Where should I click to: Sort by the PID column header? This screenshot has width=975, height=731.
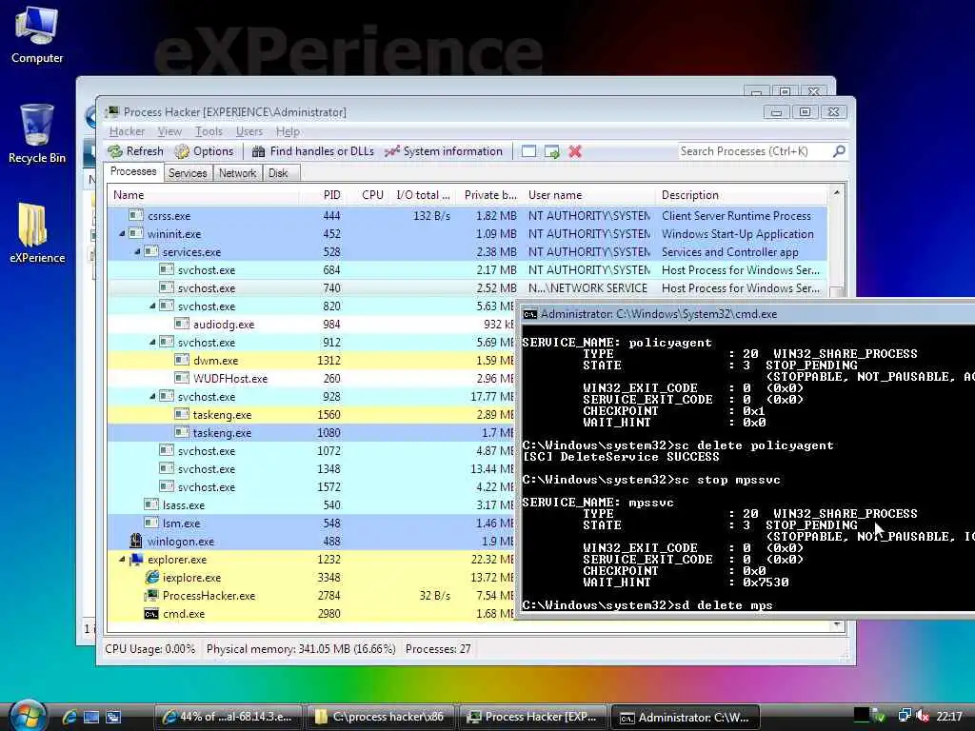coord(324,194)
